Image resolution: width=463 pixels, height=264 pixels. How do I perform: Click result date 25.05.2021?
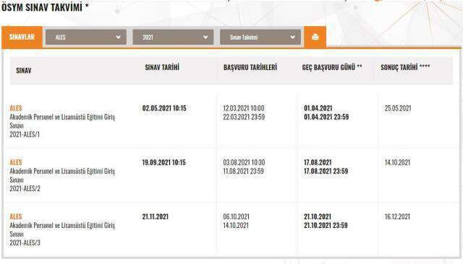tap(398, 108)
